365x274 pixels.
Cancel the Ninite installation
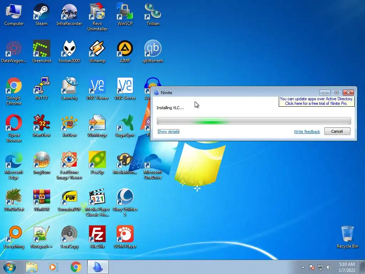point(337,131)
